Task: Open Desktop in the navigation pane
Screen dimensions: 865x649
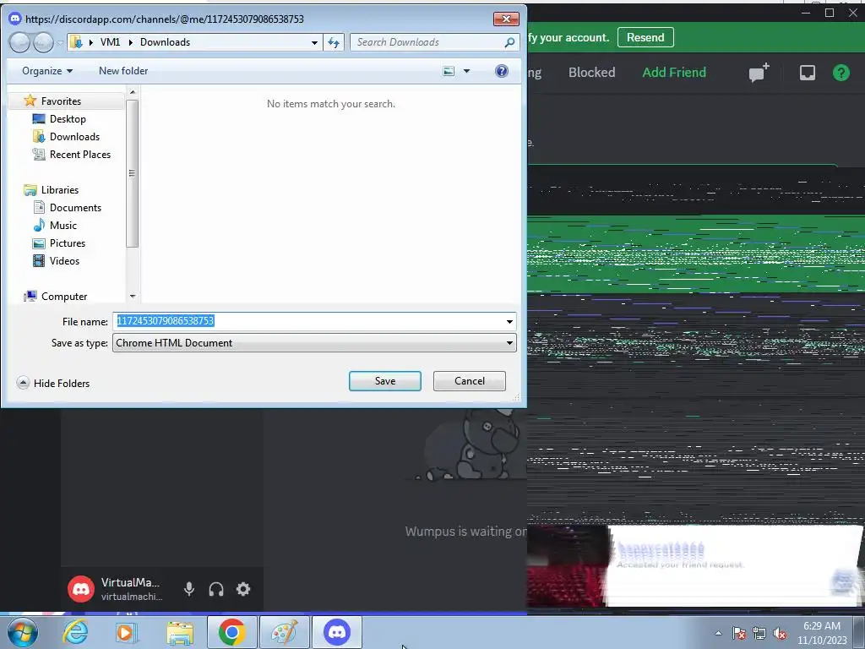Action: [x=68, y=118]
